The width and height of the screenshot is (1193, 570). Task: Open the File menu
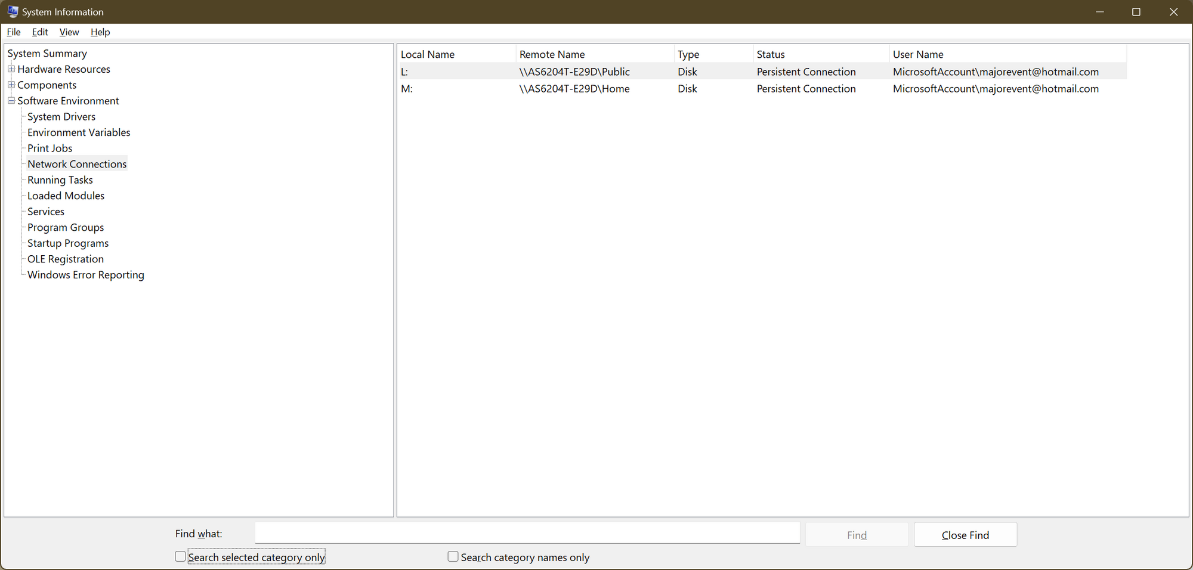[x=13, y=32]
